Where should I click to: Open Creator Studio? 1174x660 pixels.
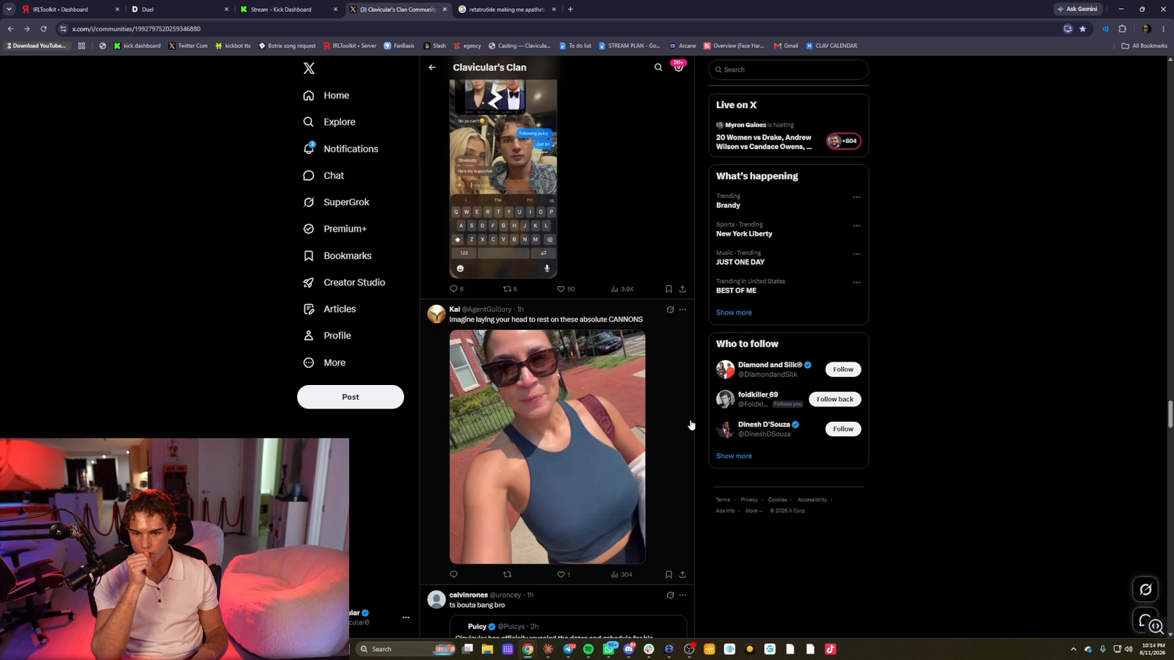coord(344,282)
